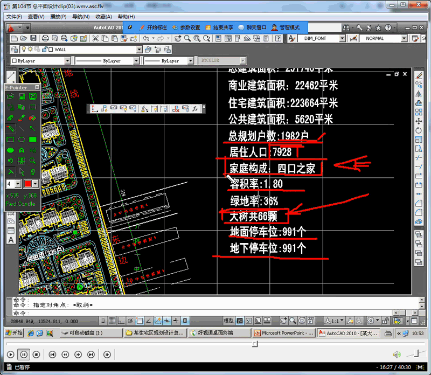The width and height of the screenshot is (431, 375).
Task: Toggle the grid display in the status bar
Action: [x=111, y=322]
